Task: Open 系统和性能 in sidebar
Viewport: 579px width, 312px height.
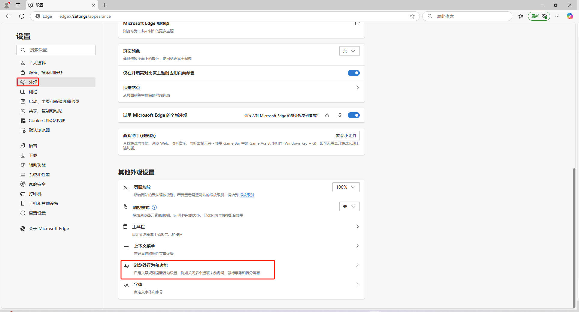Action: click(56, 175)
